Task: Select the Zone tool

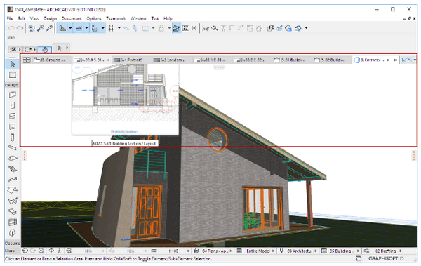Action: (x=13, y=222)
